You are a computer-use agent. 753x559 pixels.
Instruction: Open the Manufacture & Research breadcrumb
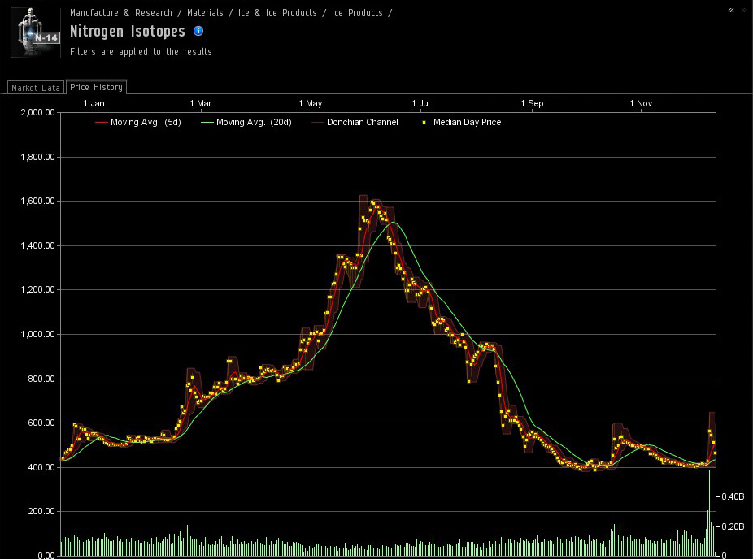[x=121, y=13]
